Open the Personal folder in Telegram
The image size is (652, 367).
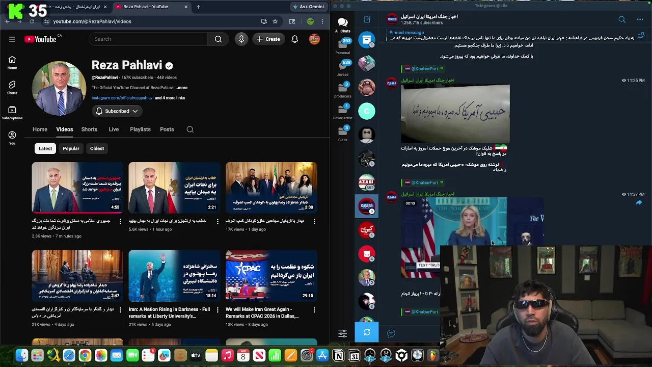(343, 46)
